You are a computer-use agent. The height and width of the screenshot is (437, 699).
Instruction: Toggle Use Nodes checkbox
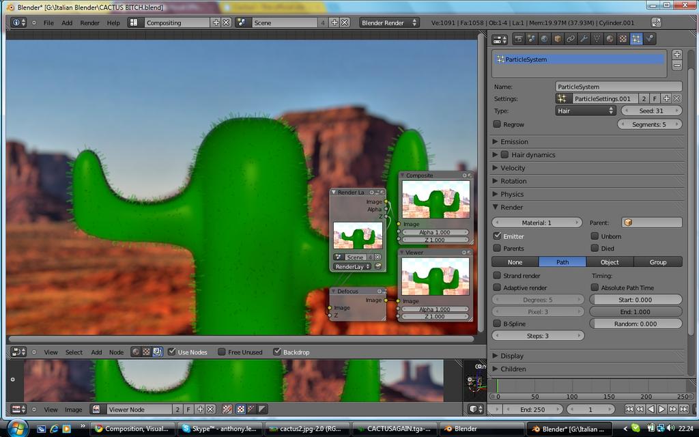click(171, 352)
